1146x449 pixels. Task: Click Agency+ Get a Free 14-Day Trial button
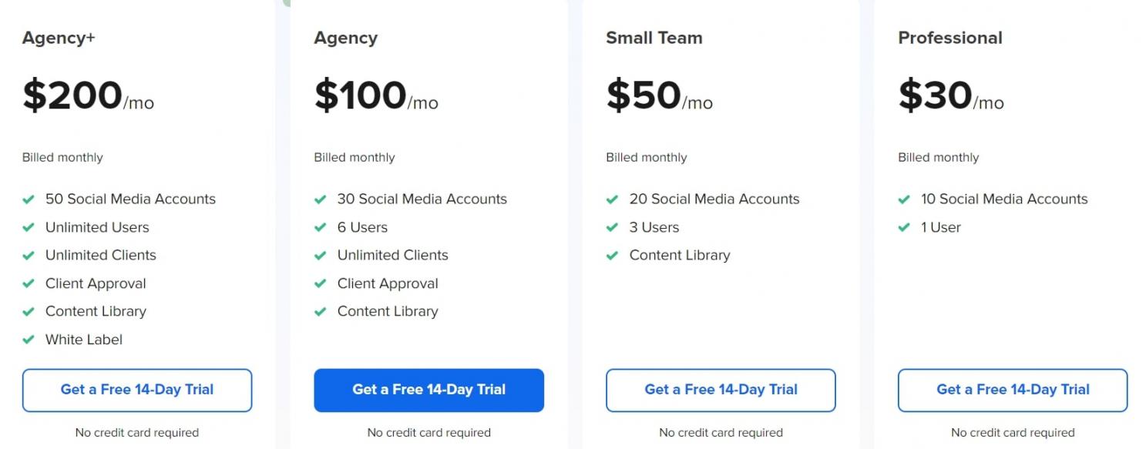[137, 390]
